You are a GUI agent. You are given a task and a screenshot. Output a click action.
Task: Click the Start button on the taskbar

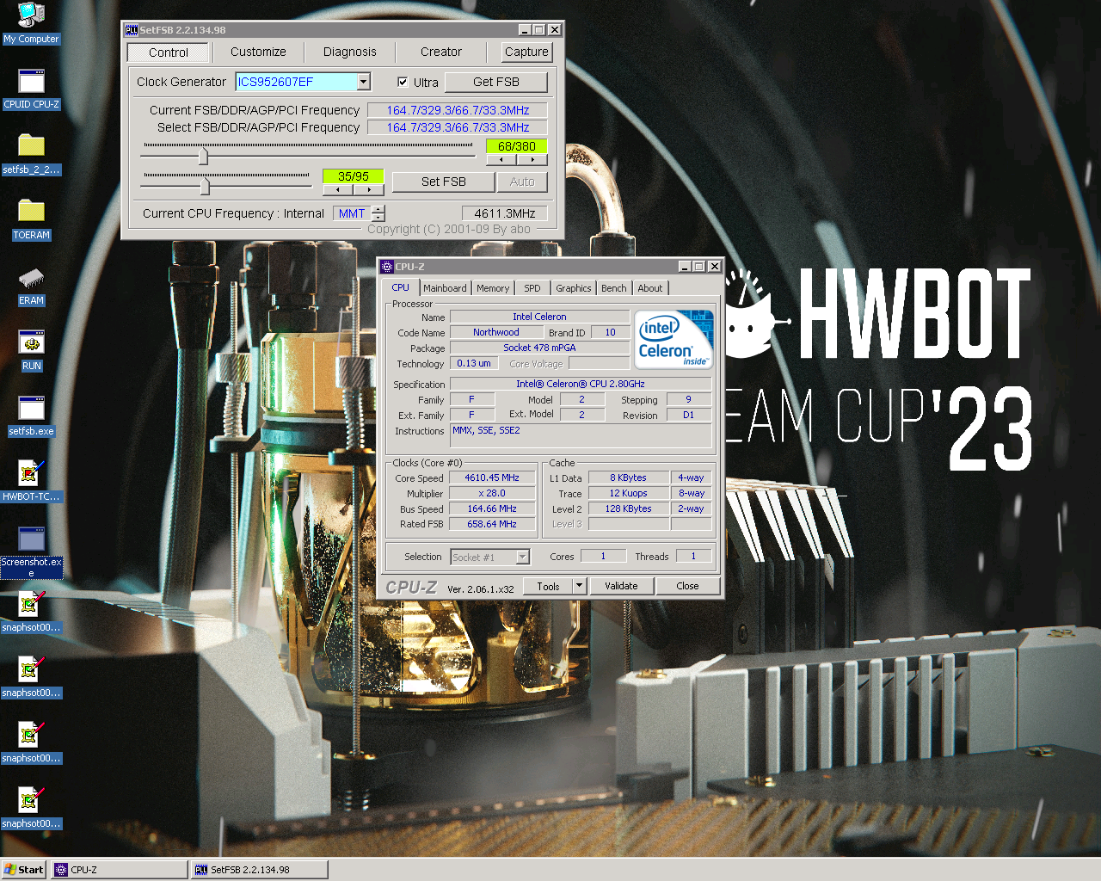click(x=24, y=870)
